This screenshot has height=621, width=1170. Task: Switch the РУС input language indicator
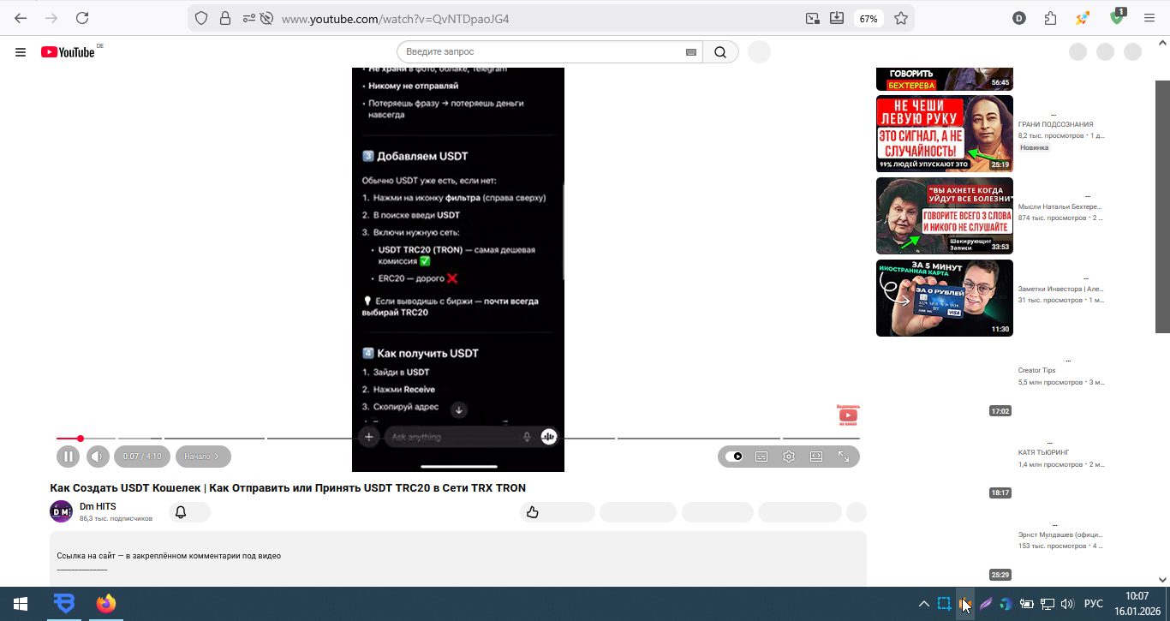[x=1094, y=604]
